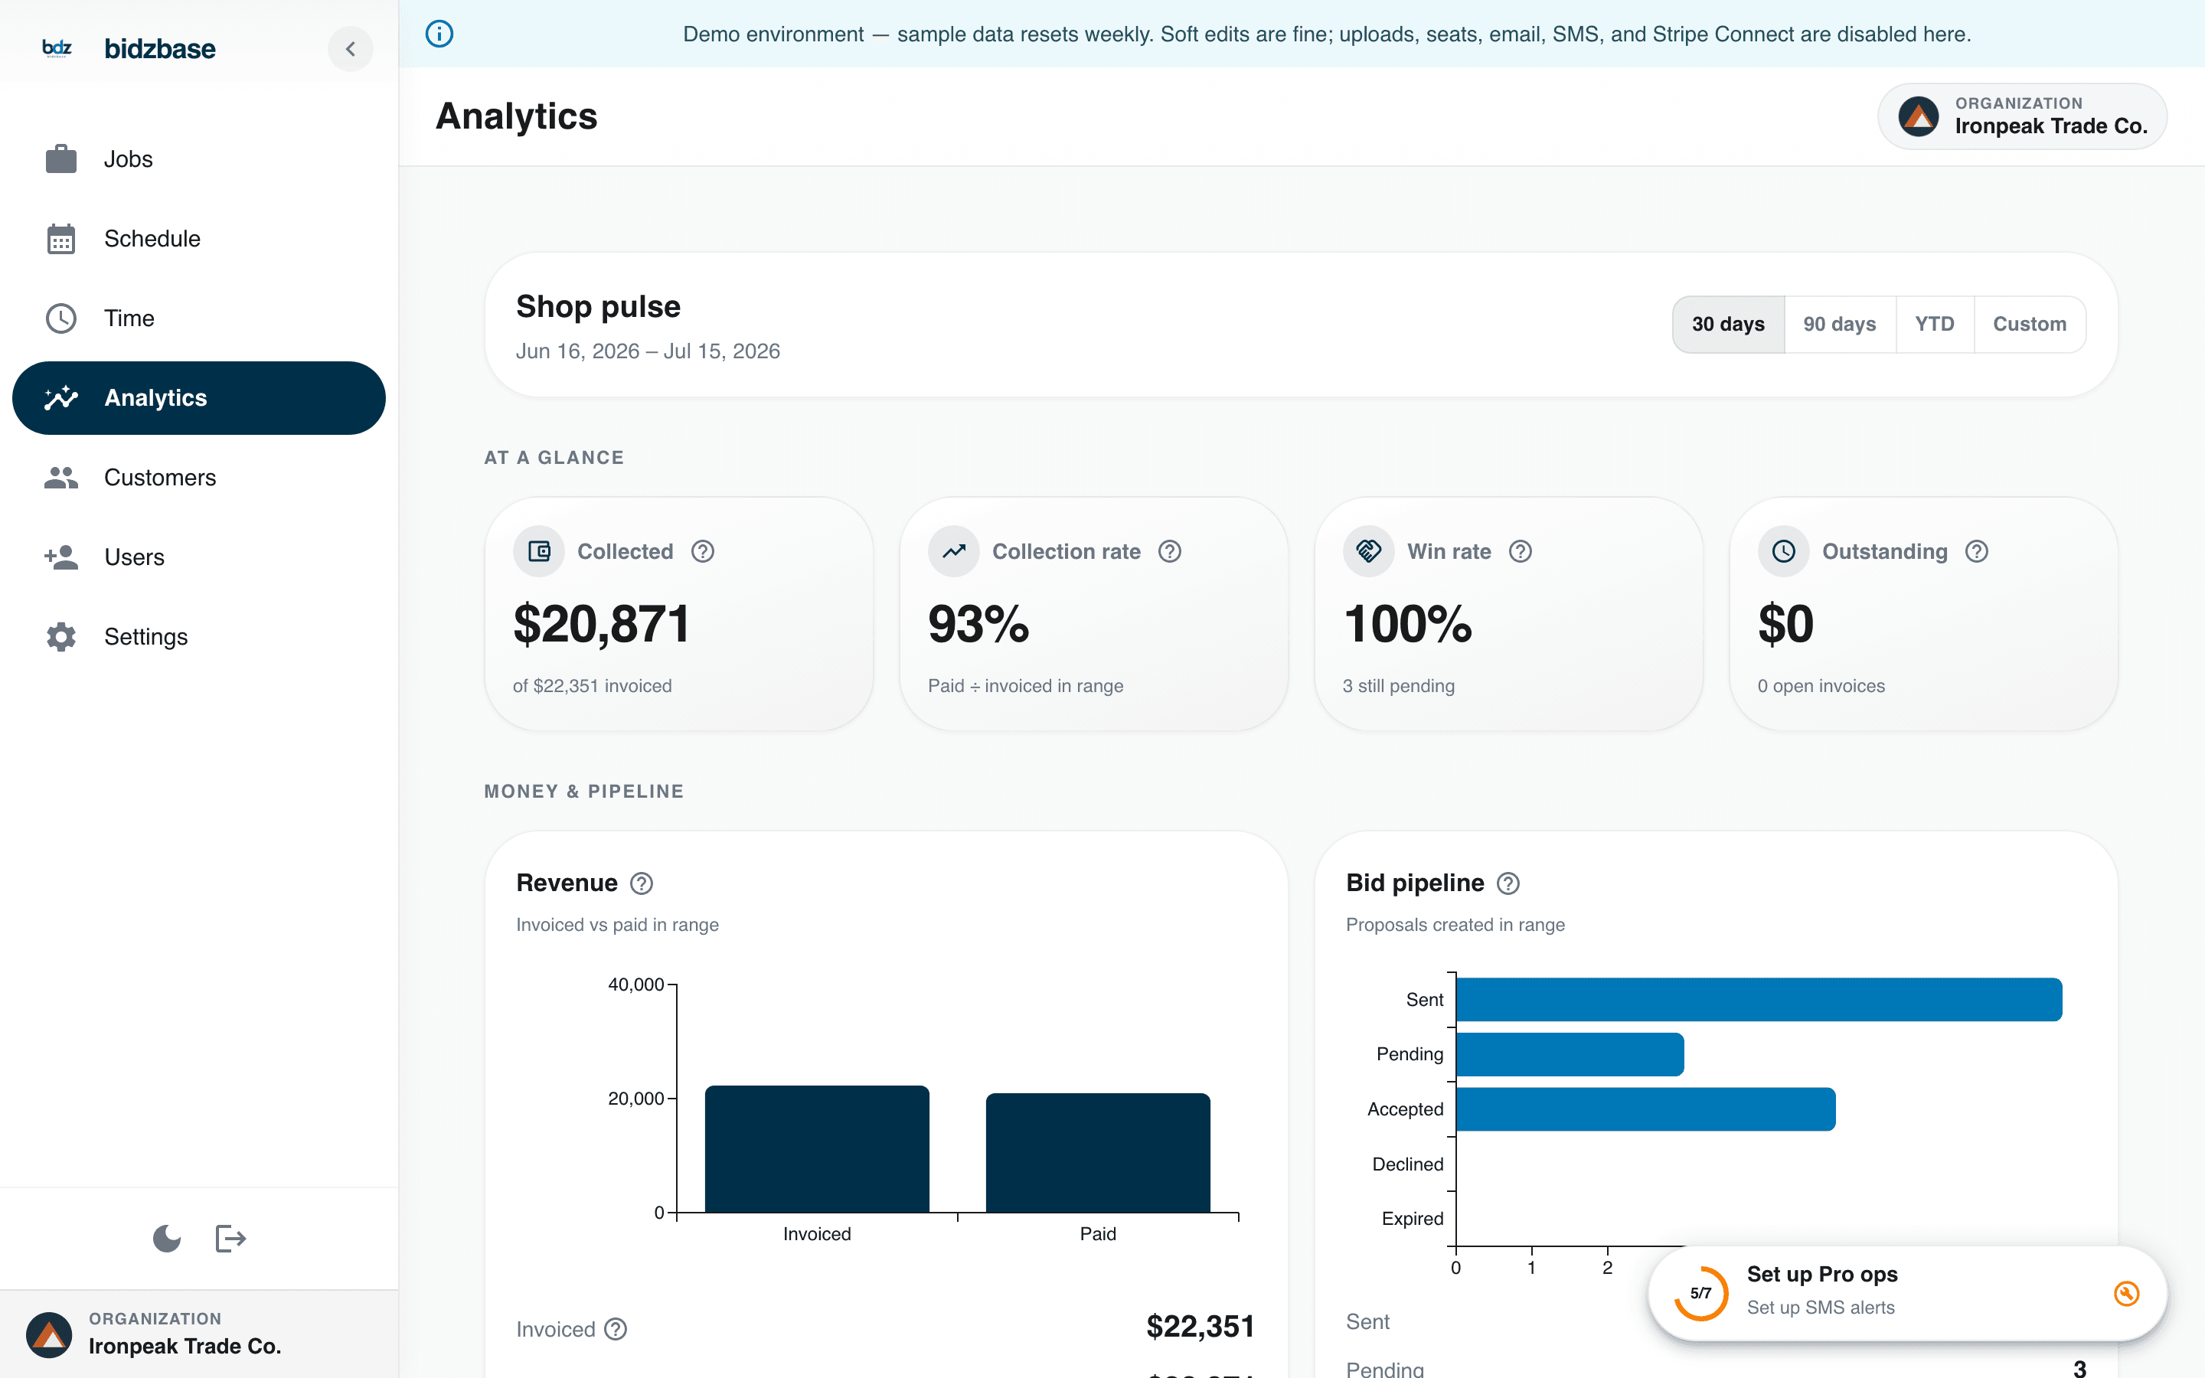Screen dimensions: 2205x1378
Task: Click the $22,351 invoiced total
Action: 1200,1327
